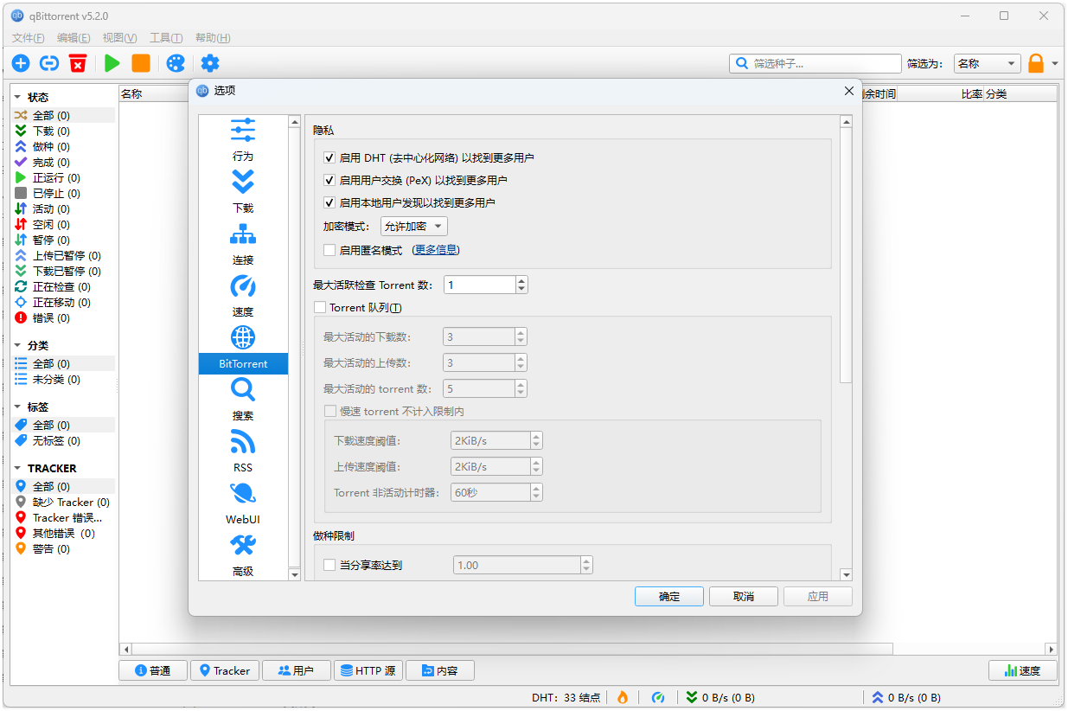Click the flame icon in status bar
Viewport: 1068px width, 711px height.
622,697
